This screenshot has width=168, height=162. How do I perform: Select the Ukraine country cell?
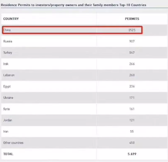click(x=8, y=98)
